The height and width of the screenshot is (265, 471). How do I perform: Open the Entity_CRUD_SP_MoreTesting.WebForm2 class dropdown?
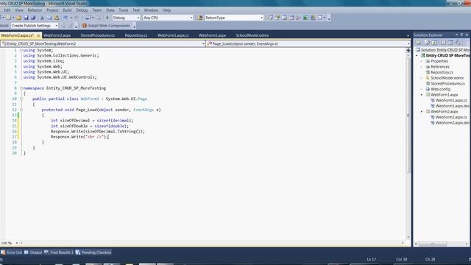[x=203, y=44]
